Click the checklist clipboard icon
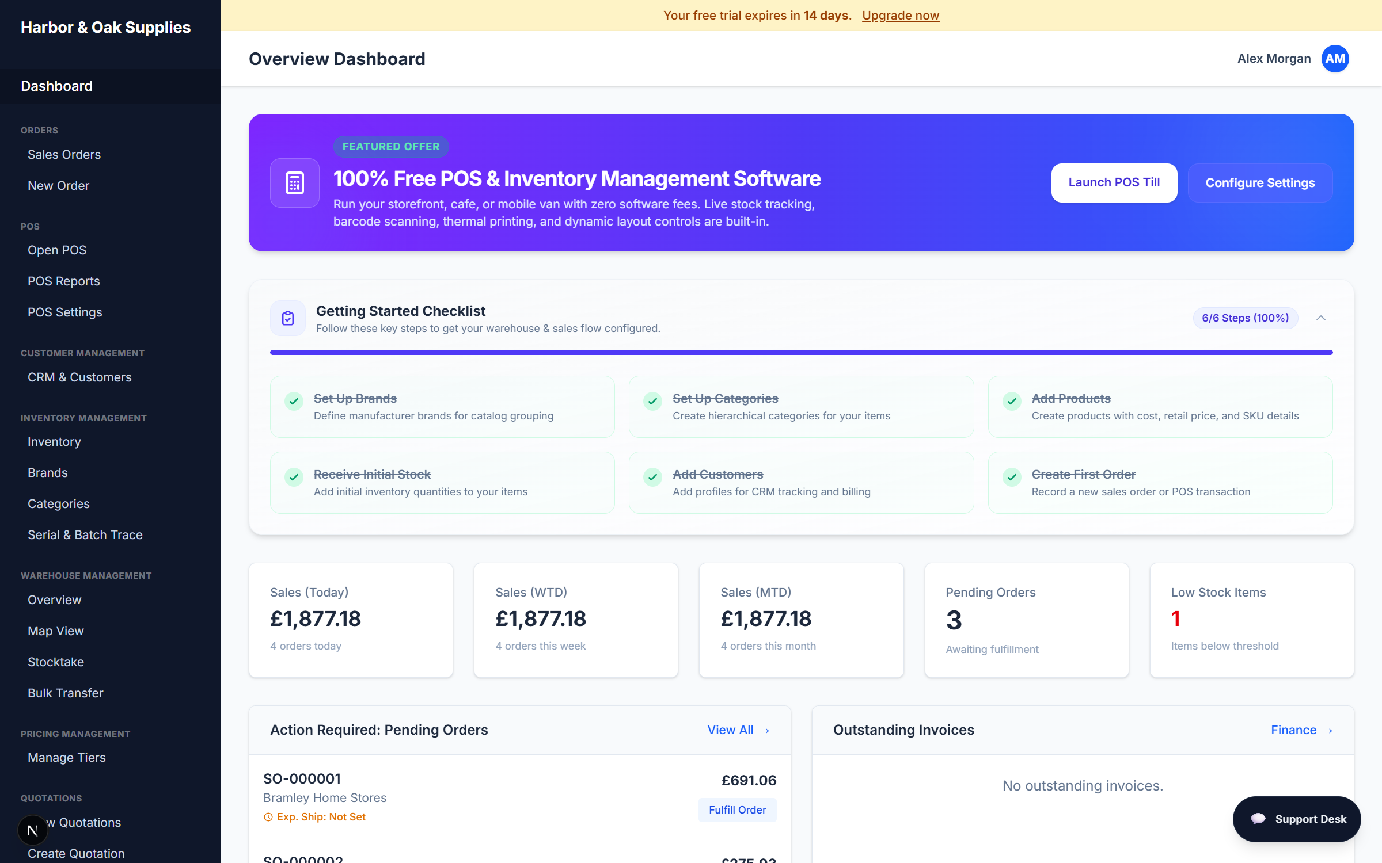 pos(288,318)
